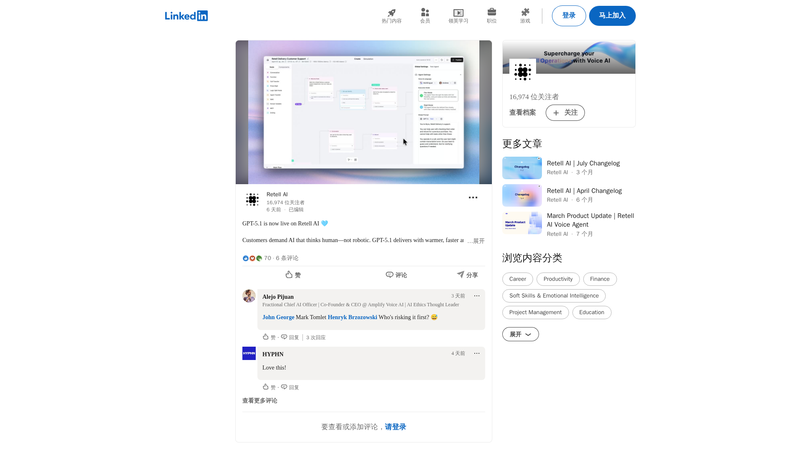This screenshot has width=801, height=450.
Task: Select the Productivity category chip
Action: coord(558,279)
